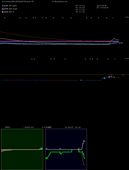Screen dimensions: 129x170
Task: Select the 'Avg V: 0.01 M' volume text
Action: [x=102, y=6]
